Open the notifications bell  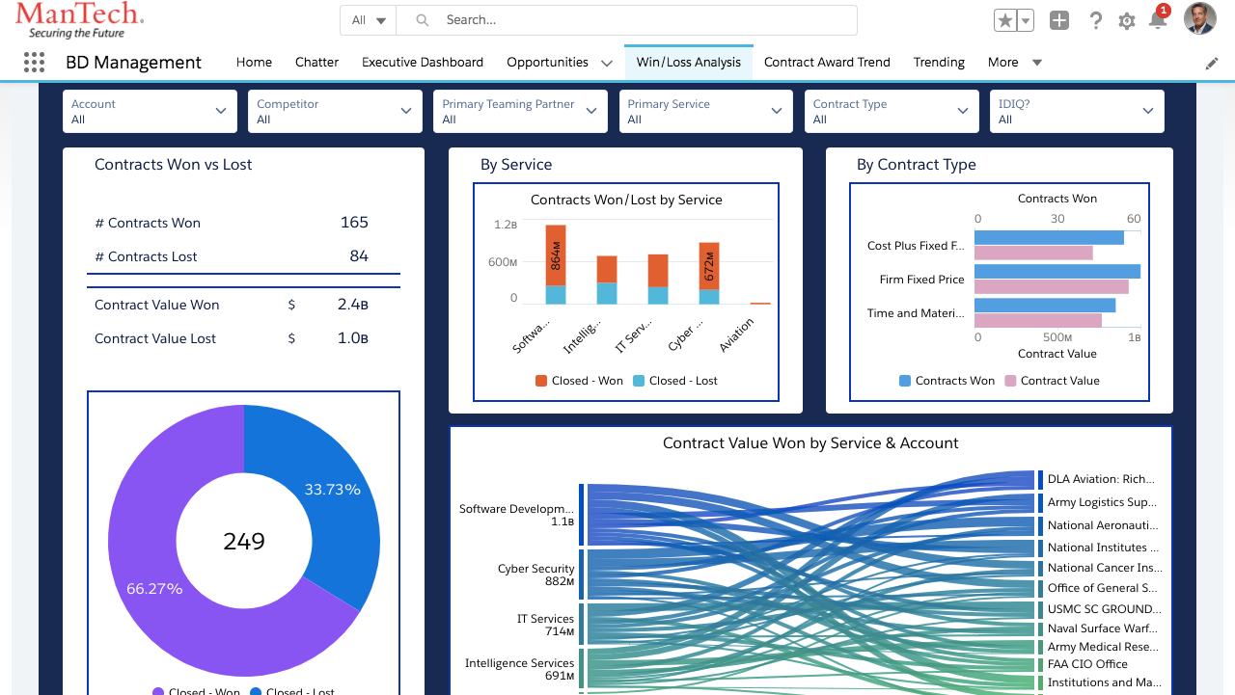pyautogui.click(x=1158, y=20)
